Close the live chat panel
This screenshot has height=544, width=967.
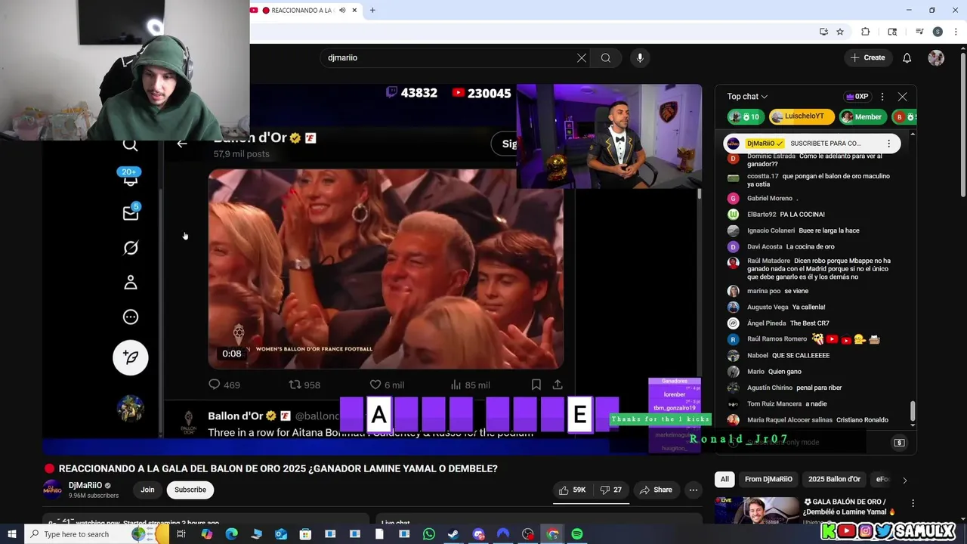point(902,97)
